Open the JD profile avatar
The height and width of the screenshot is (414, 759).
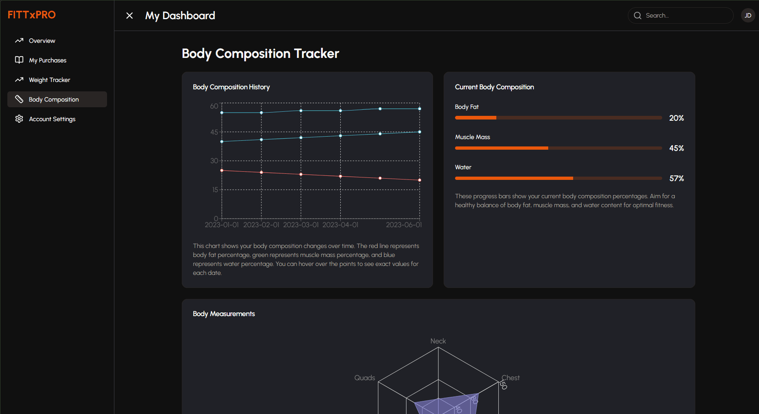748,15
